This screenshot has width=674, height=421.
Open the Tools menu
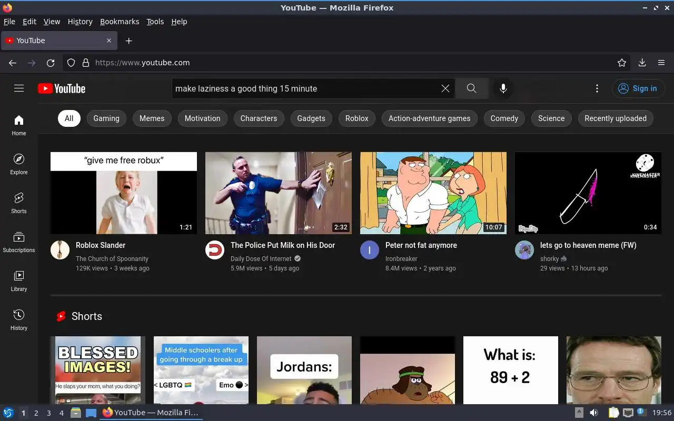pyautogui.click(x=155, y=22)
